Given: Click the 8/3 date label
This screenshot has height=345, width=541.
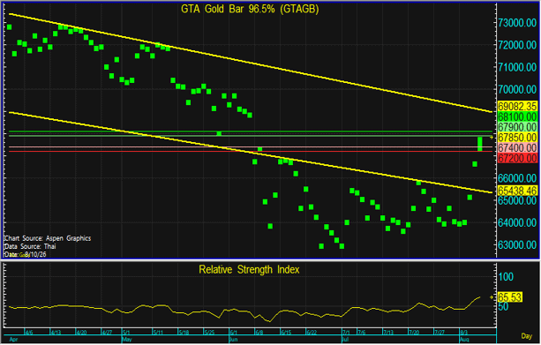Looking at the screenshot, I should click(464, 333).
